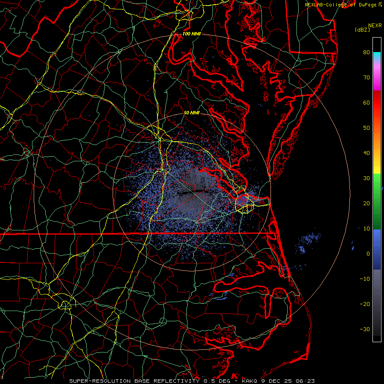Click the 40 value on the dBZ scale
384x384 pixels.
(x=367, y=153)
